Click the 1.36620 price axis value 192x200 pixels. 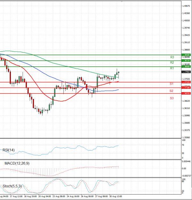(186, 101)
